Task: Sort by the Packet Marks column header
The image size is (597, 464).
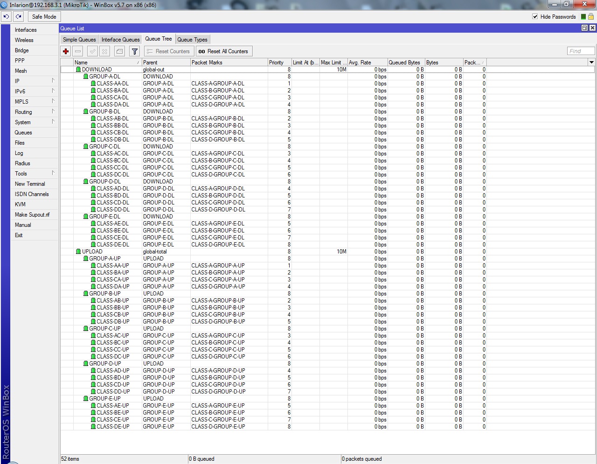Action: (229, 62)
